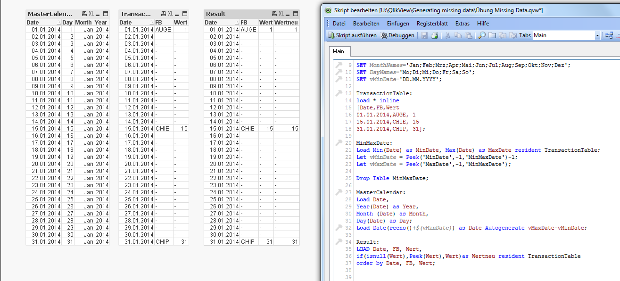Select AUGE in the Transaction table
620x281 pixels.
(x=163, y=30)
